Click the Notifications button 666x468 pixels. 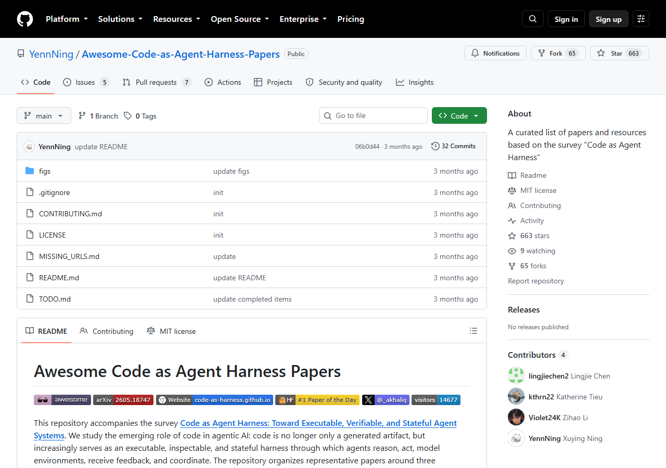coord(495,53)
